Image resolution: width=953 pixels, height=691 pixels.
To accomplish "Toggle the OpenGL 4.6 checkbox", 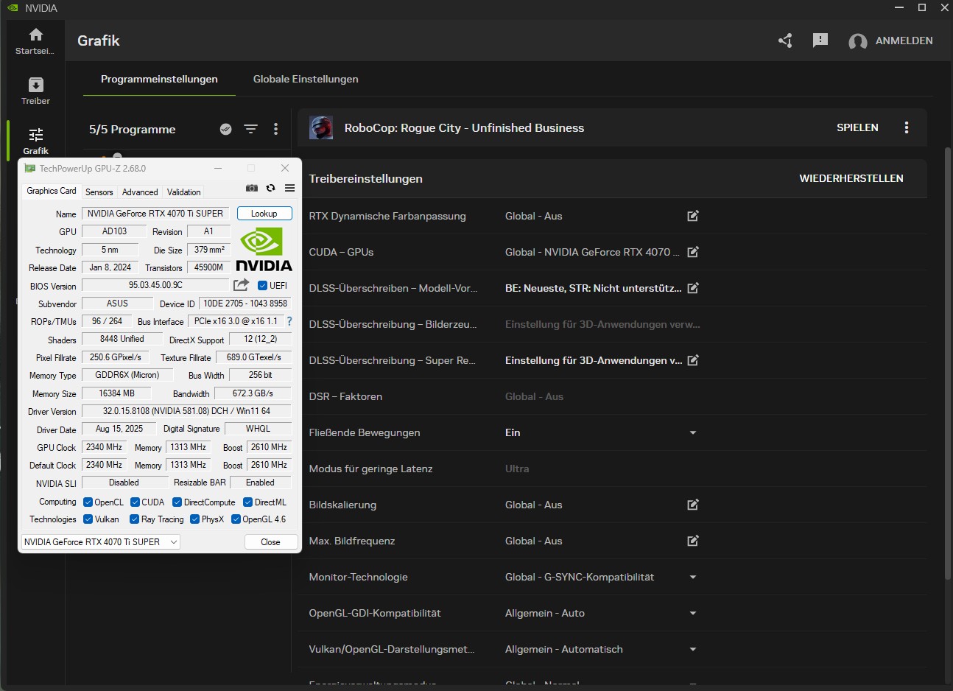I will (236, 519).
